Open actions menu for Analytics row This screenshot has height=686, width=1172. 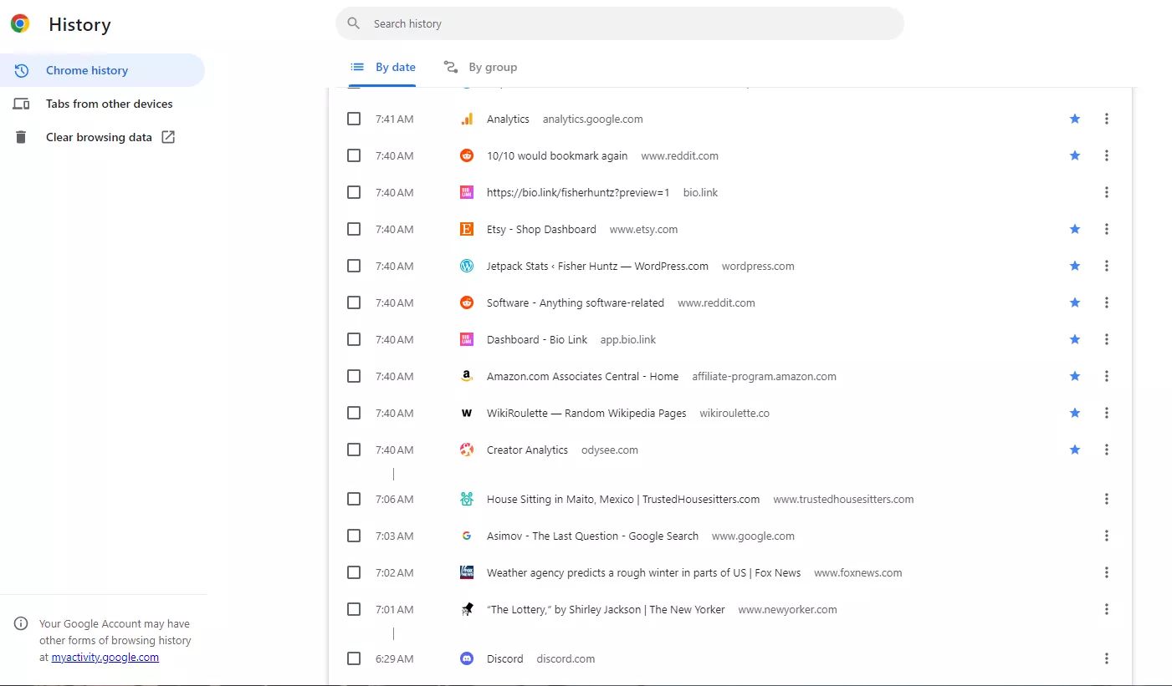click(1106, 119)
